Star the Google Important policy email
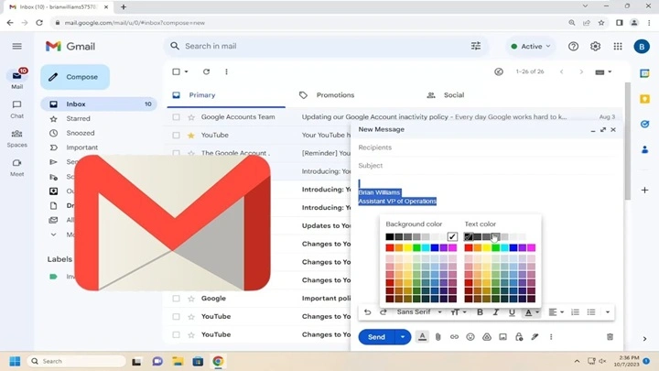Image resolution: width=659 pixels, height=371 pixels. click(191, 299)
